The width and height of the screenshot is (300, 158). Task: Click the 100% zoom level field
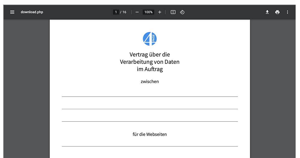tap(148, 12)
